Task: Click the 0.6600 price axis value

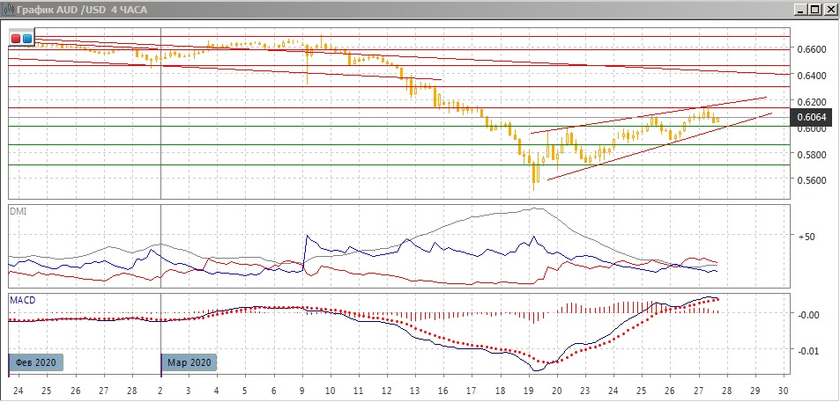Action: coord(811,49)
